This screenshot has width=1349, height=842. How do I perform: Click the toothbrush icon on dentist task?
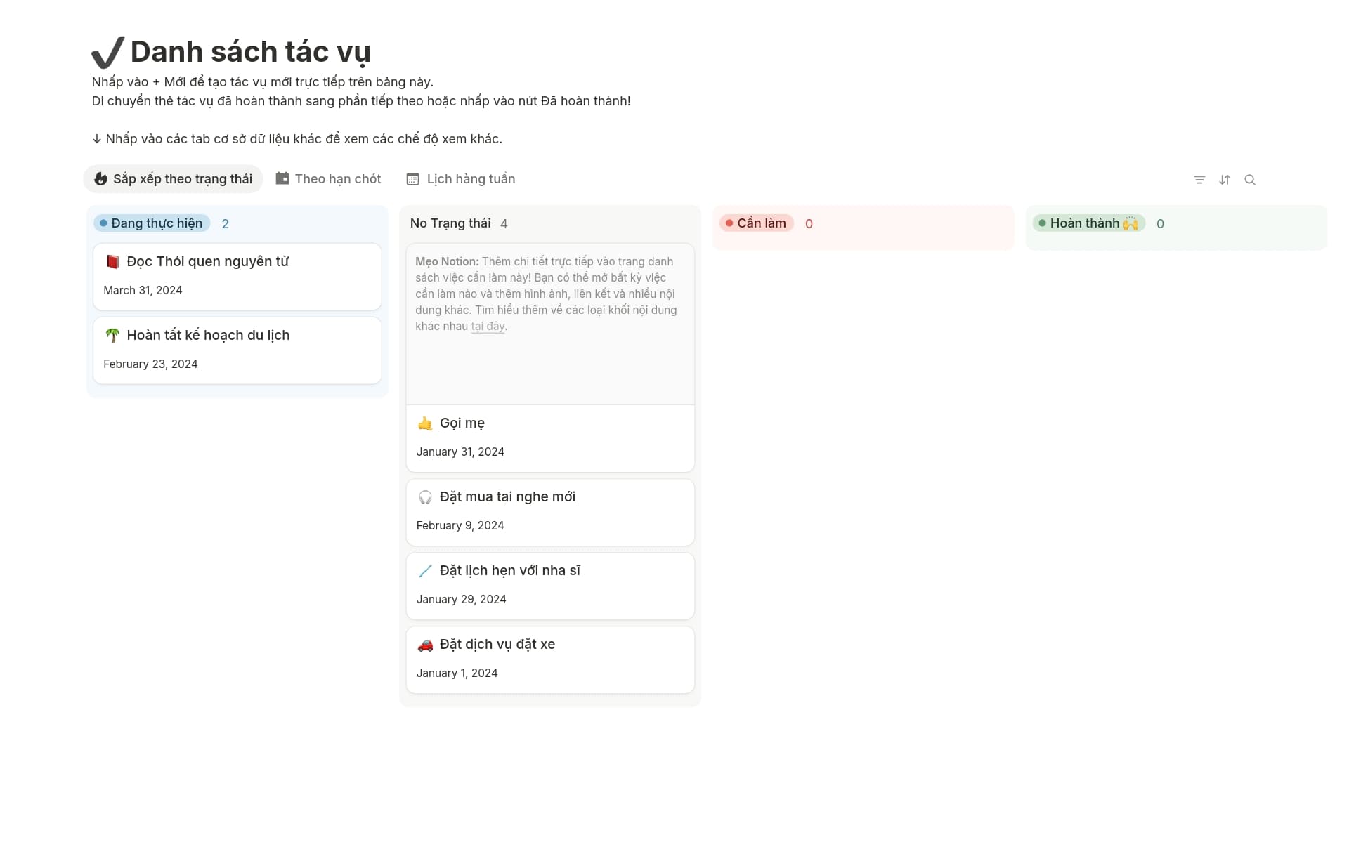pyautogui.click(x=425, y=571)
